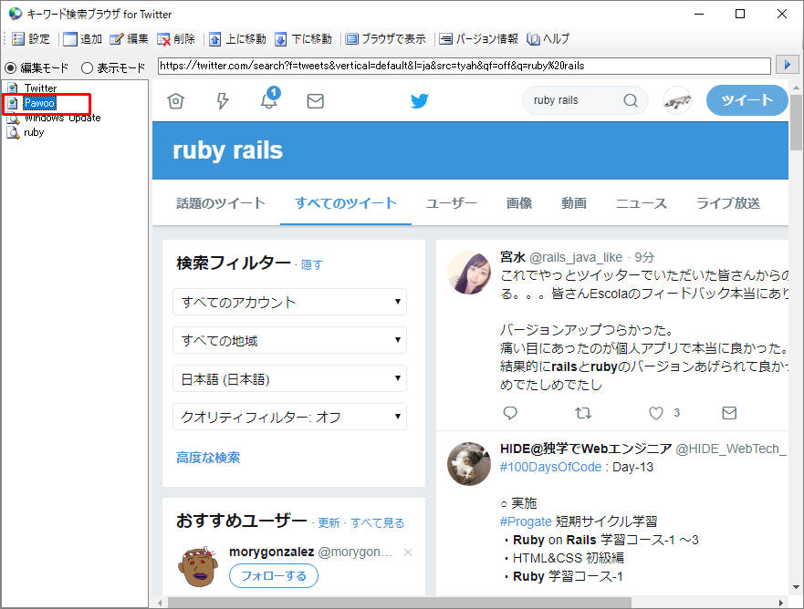The height and width of the screenshot is (609, 804).
Task: Dismiss morygonzalez suggestion with X
Action: 408,552
